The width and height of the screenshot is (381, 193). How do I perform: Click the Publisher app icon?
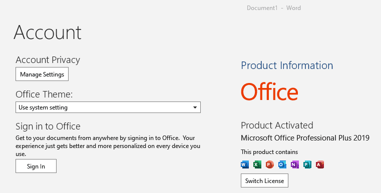click(x=307, y=164)
